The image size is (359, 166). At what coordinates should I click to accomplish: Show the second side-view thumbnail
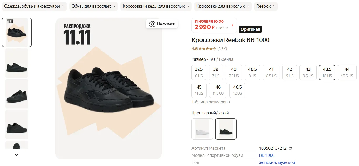click(x=17, y=63)
